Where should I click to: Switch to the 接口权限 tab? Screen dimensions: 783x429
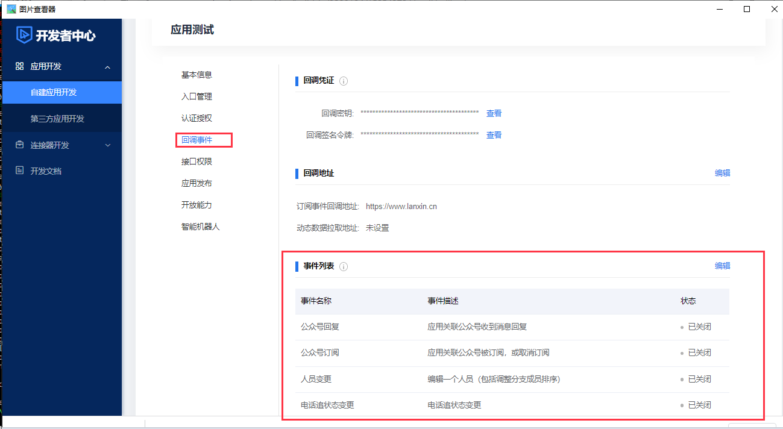197,161
